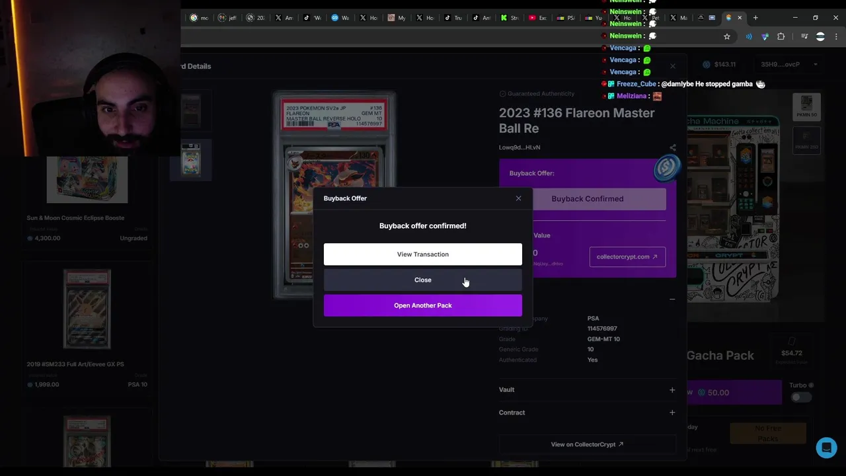
Task: Click the No Free Packs button
Action: [768, 434]
